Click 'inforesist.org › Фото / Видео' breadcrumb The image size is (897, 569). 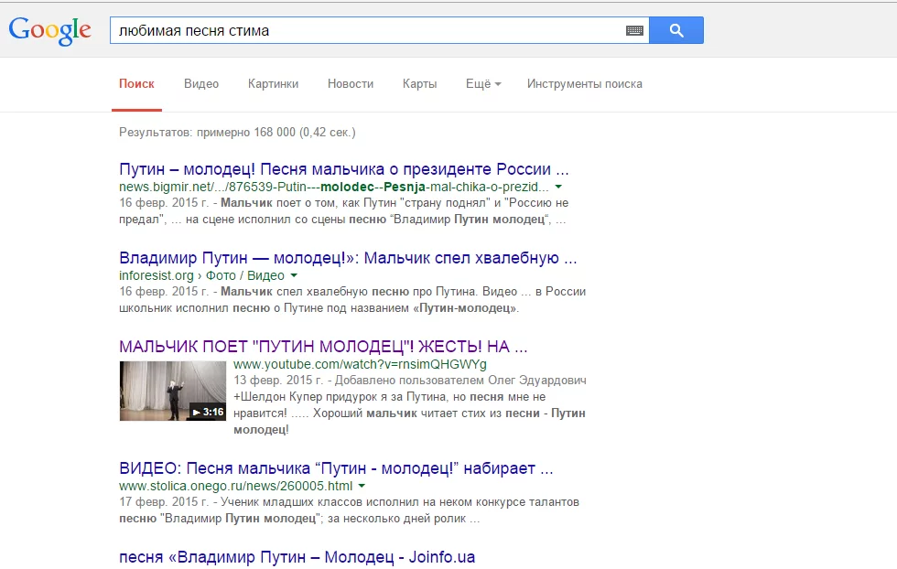pyautogui.click(x=201, y=275)
